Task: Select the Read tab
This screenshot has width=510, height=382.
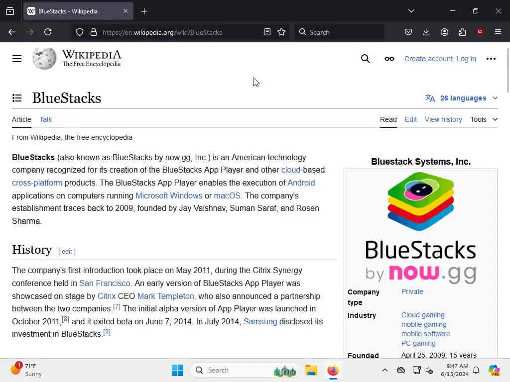Action: 388,119
